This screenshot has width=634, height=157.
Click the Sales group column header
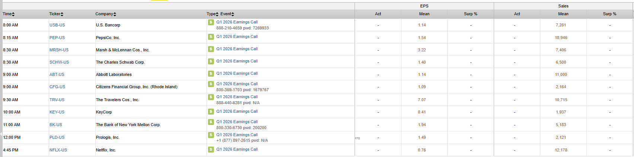563,6
